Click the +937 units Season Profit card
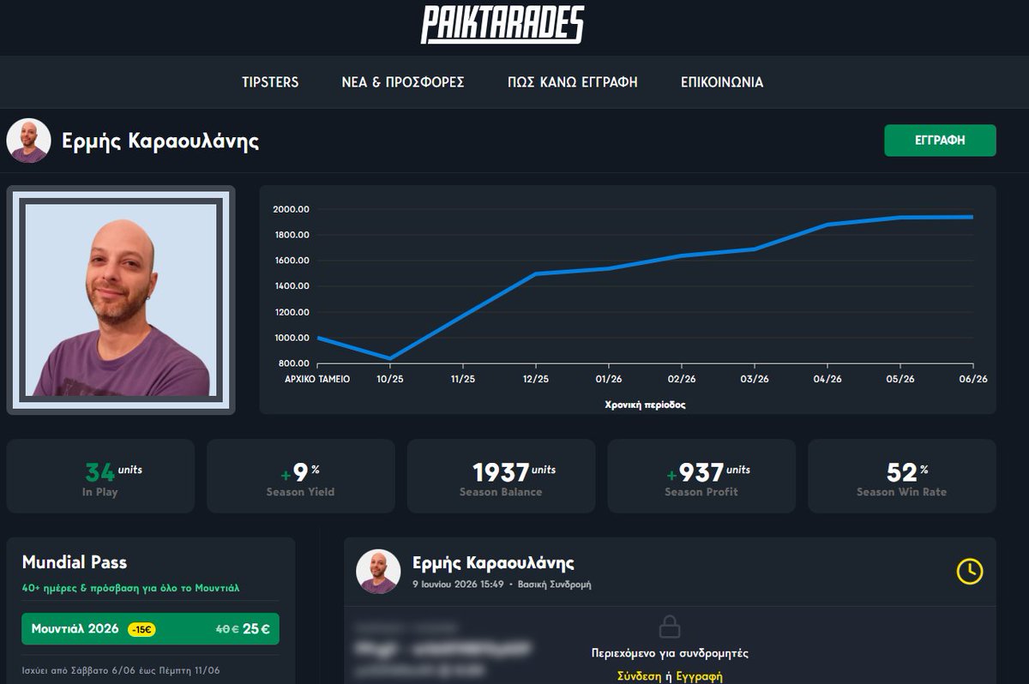 701,477
